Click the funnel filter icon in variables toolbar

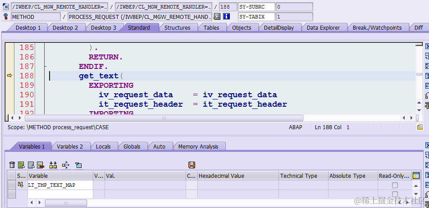tap(78, 165)
